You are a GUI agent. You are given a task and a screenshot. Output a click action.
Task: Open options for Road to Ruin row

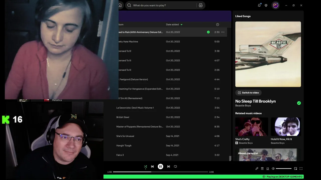pyautogui.click(x=223, y=32)
